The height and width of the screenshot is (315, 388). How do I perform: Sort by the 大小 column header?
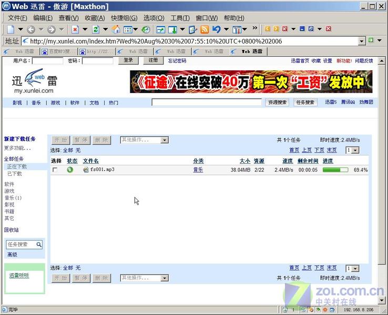pos(245,161)
